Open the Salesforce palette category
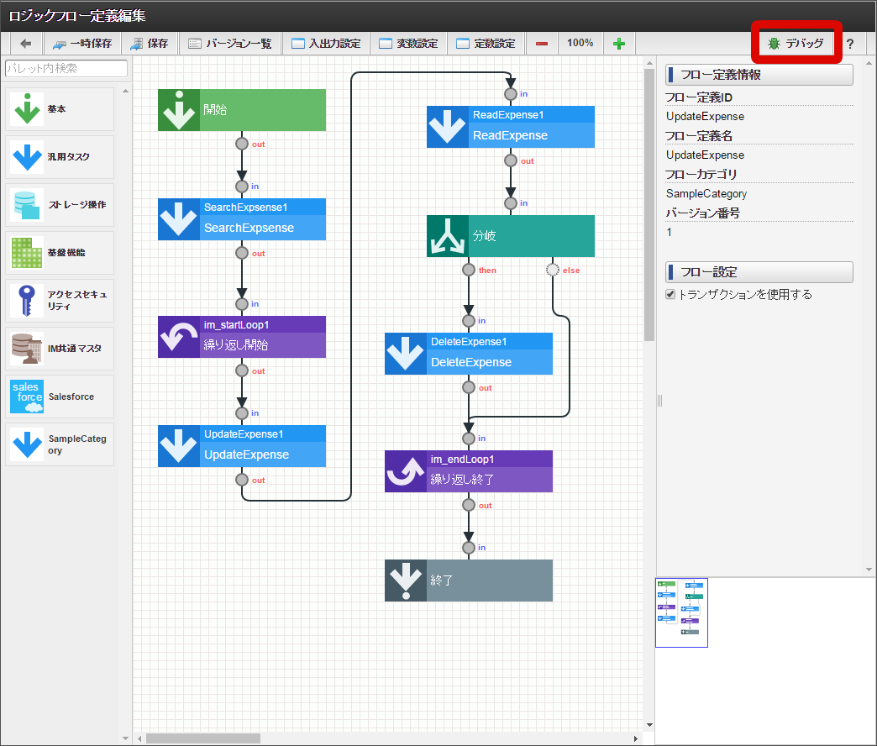877x746 pixels. coord(60,397)
